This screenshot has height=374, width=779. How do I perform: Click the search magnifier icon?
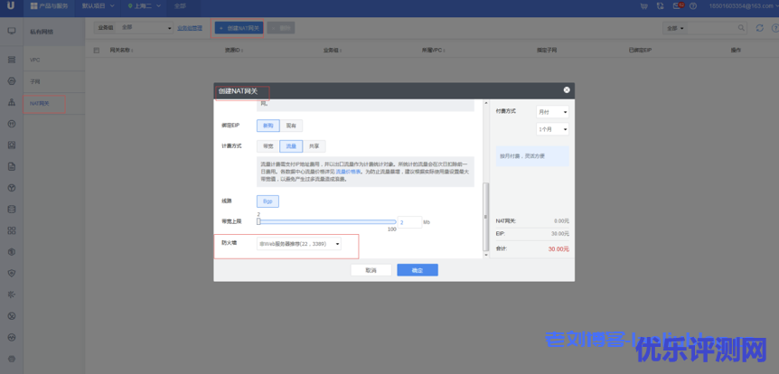coord(739,28)
